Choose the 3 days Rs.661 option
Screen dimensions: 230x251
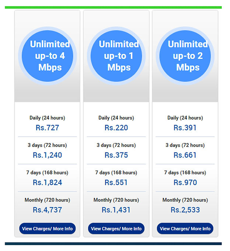(185, 155)
